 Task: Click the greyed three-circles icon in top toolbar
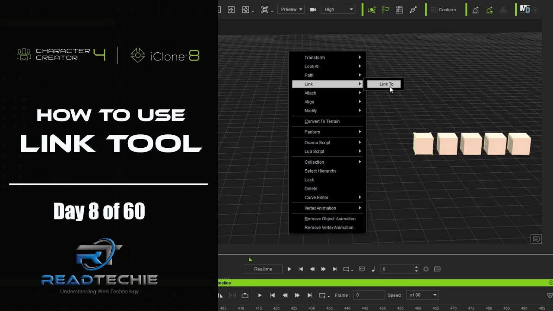point(503,10)
